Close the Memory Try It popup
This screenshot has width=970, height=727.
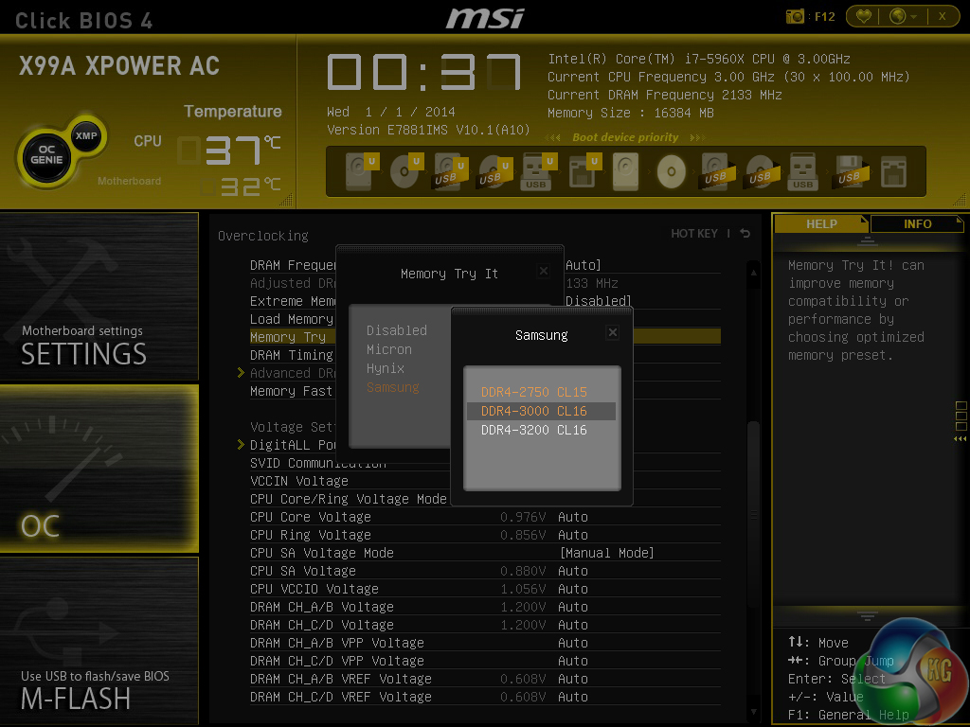point(543,271)
